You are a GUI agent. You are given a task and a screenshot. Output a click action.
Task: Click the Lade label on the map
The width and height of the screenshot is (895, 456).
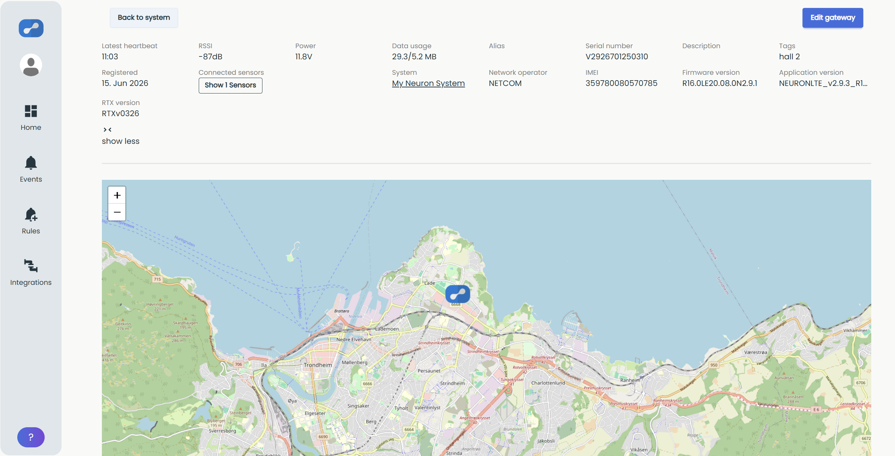click(x=429, y=283)
